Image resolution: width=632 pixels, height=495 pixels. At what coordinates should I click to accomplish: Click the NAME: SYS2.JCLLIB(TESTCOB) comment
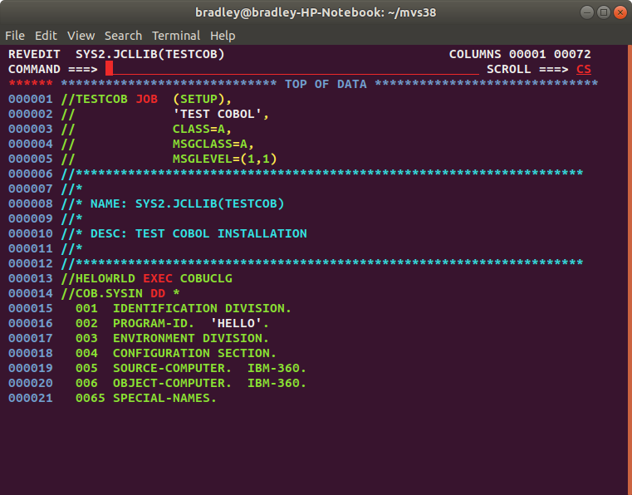188,203
